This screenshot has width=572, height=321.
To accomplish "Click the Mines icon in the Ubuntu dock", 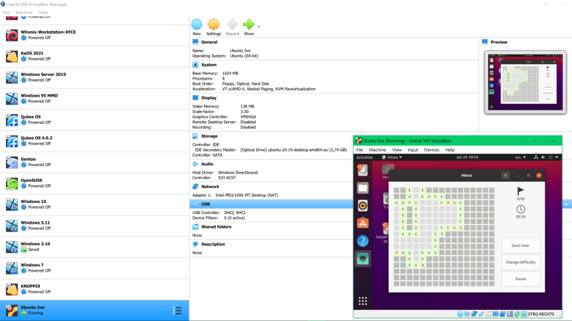I will [363, 259].
